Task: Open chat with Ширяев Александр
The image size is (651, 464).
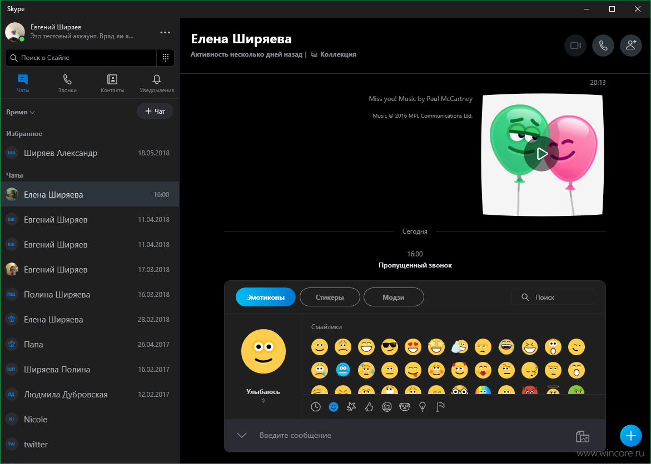Action: 90,153
